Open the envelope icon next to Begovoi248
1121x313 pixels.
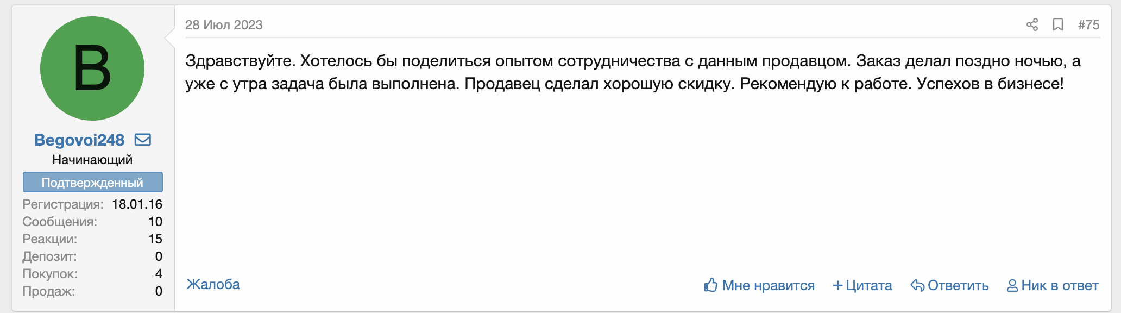click(143, 140)
